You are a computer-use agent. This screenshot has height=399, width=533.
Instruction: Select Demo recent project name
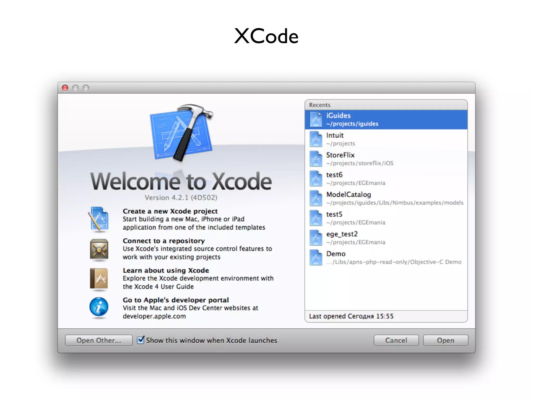coord(336,254)
